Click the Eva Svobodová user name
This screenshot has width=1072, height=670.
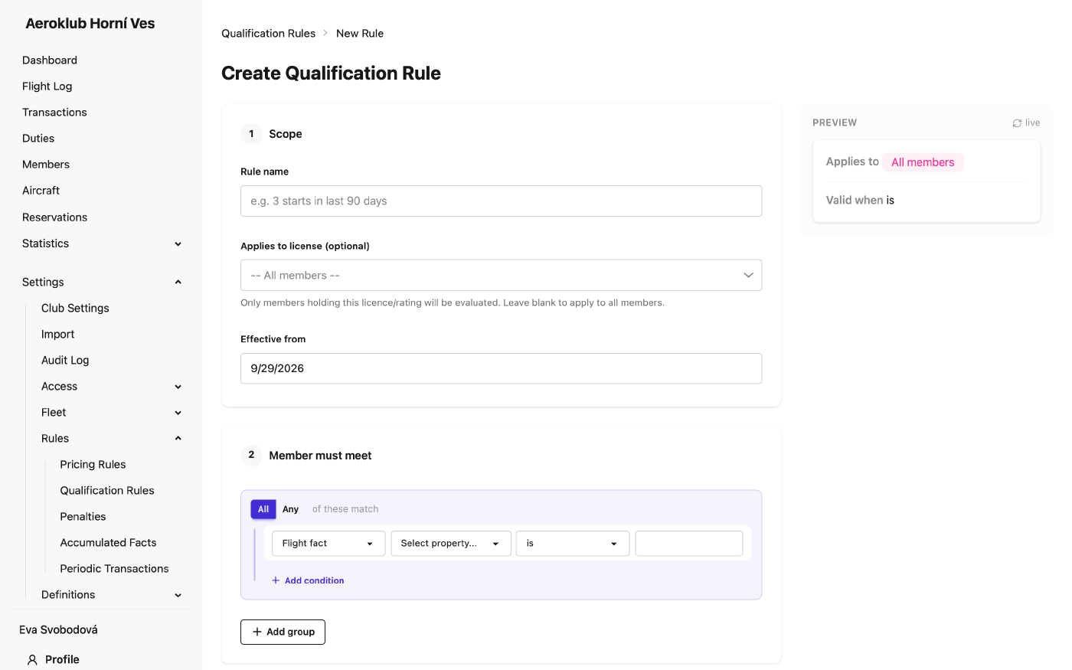pos(58,630)
